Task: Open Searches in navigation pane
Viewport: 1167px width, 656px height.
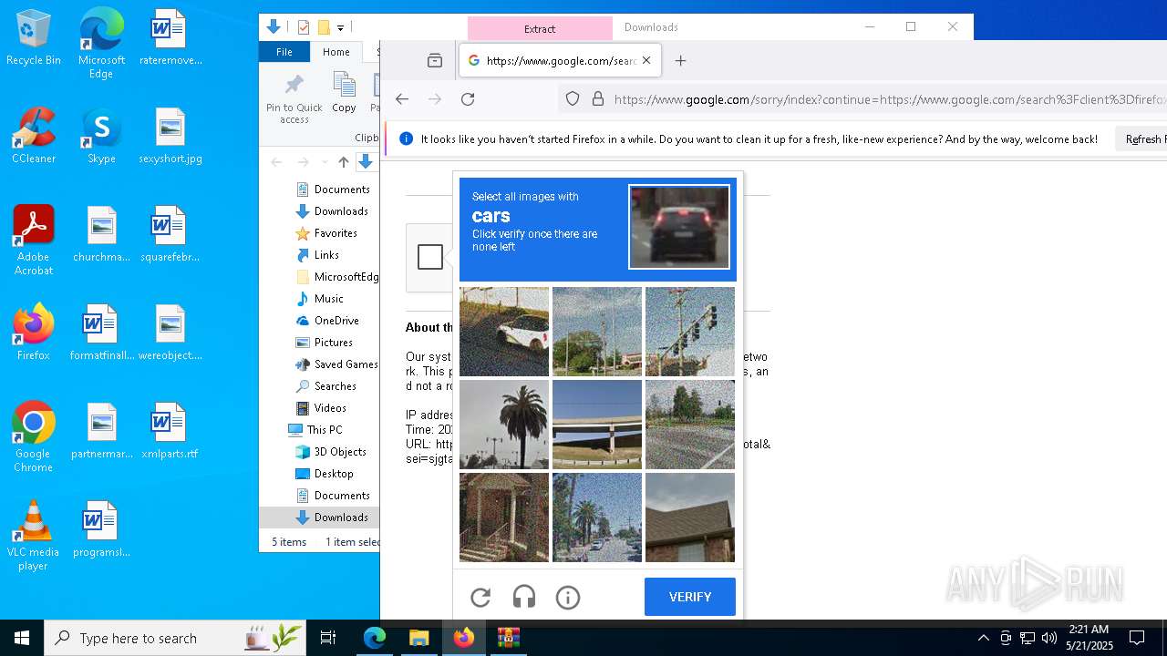Action: click(x=335, y=386)
